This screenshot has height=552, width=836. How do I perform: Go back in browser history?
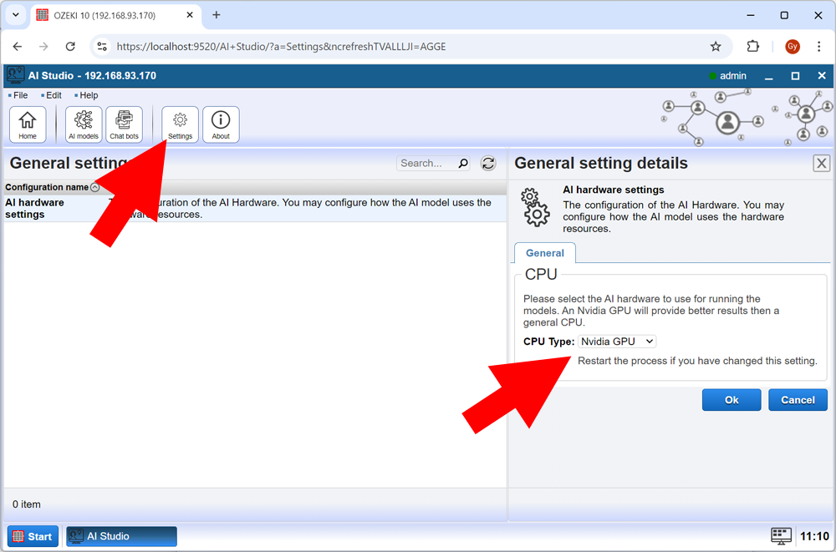coord(18,47)
